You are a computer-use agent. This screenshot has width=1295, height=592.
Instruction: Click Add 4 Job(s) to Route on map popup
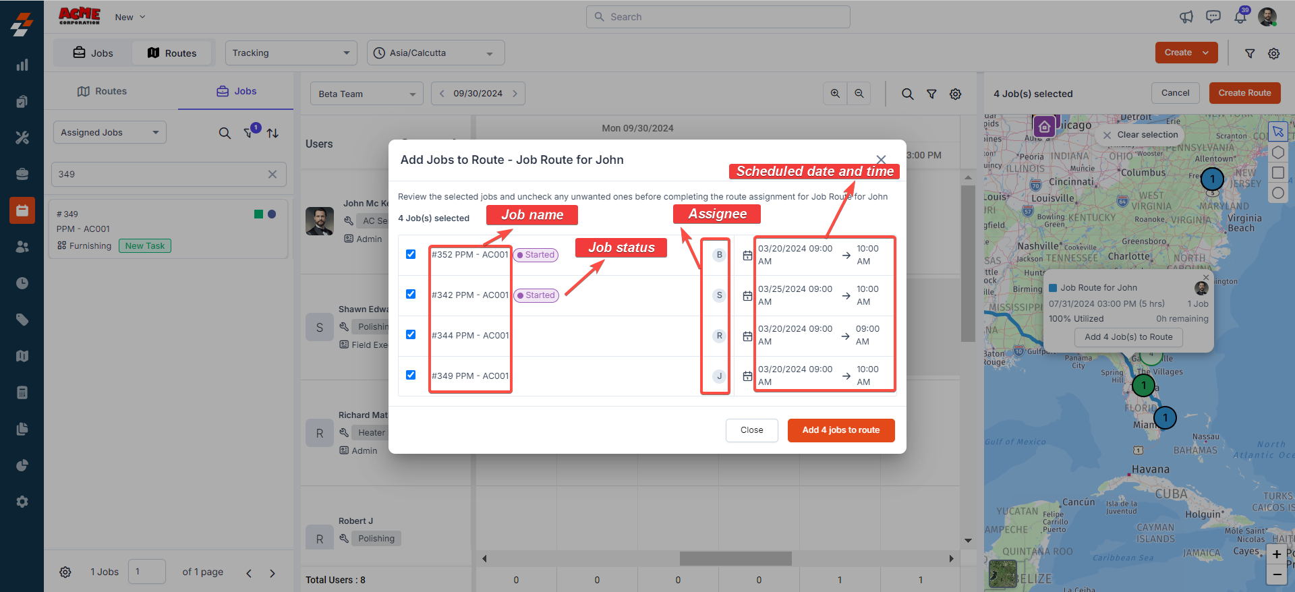coord(1128,337)
